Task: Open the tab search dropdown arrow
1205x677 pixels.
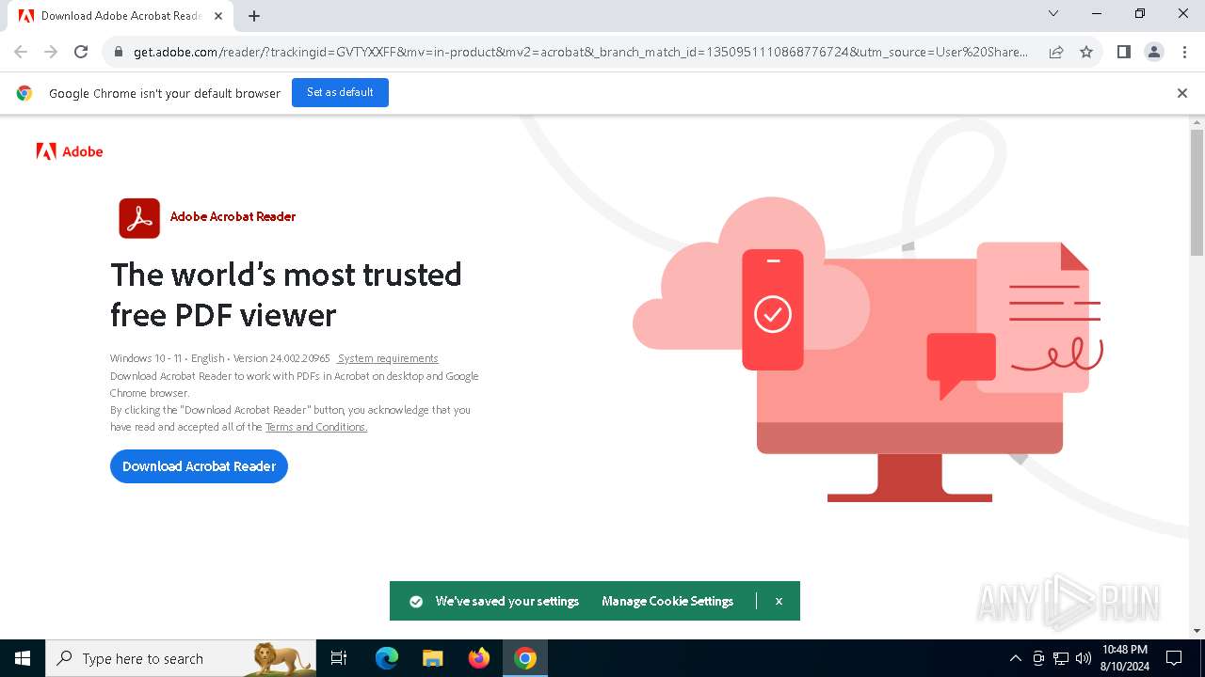Action: click(1053, 13)
